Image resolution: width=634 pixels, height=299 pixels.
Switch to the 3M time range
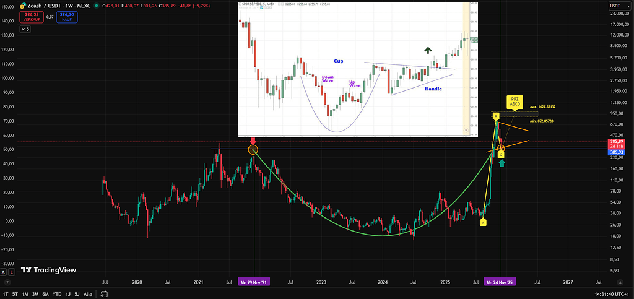35,294
